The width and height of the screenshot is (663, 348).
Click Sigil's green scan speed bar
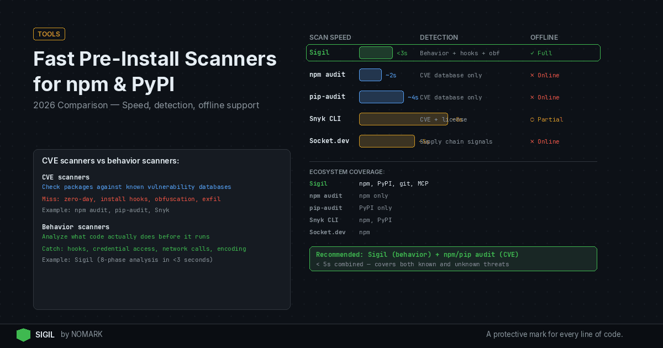coord(376,52)
